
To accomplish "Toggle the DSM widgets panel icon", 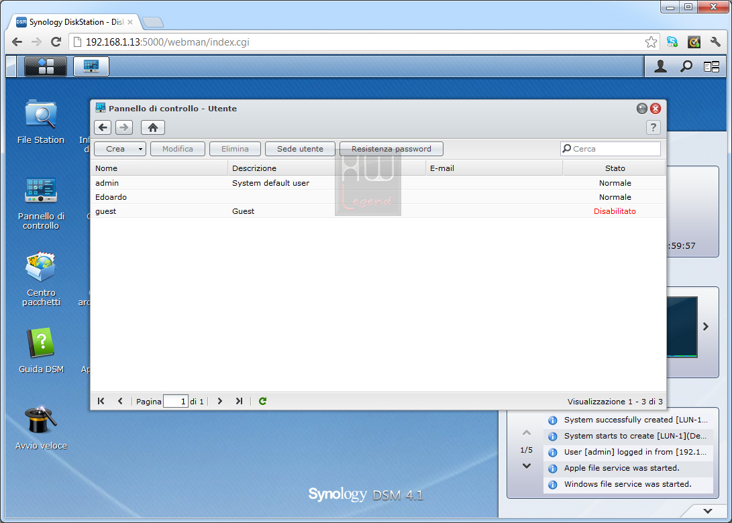I will (711, 67).
